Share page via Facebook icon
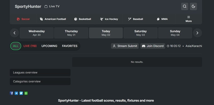Image resolution: width=214 pixels, height=105 pixels. (12, 93)
